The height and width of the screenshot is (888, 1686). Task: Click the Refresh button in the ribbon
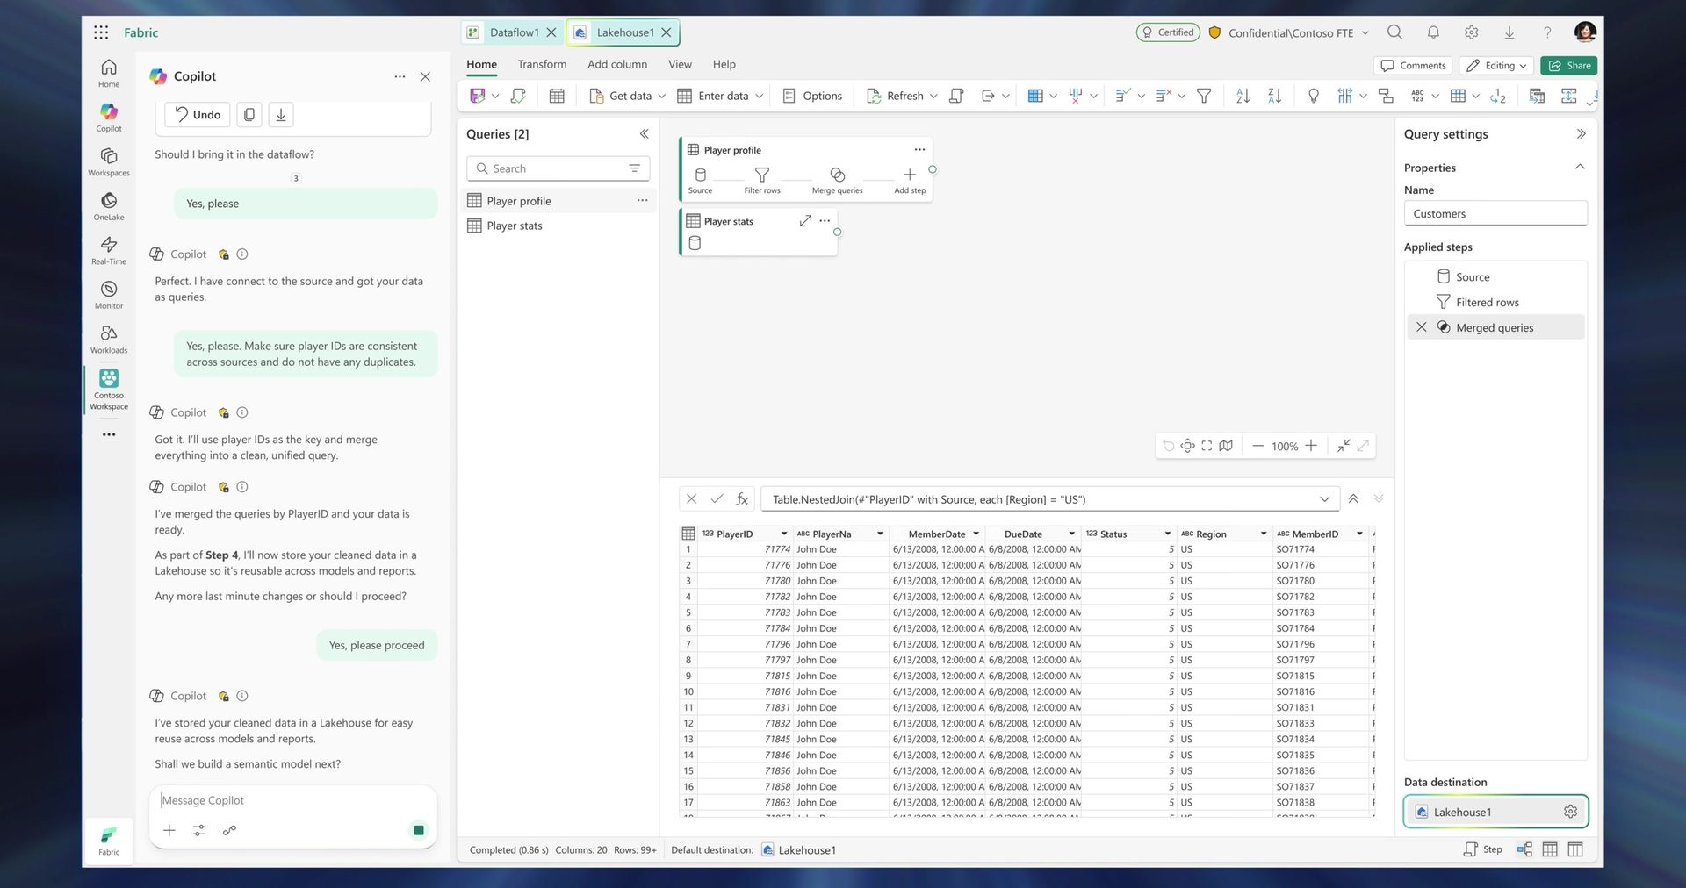(x=895, y=96)
